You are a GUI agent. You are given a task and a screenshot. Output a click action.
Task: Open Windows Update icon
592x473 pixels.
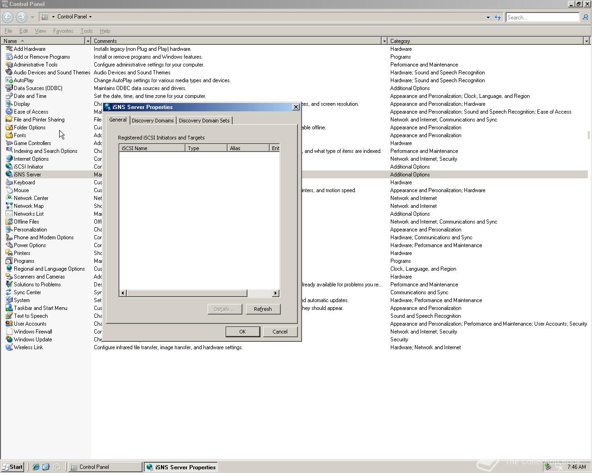coord(9,340)
